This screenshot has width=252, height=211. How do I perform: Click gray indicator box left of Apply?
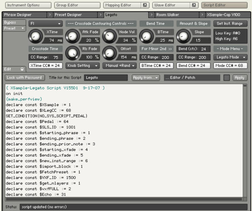(227, 78)
